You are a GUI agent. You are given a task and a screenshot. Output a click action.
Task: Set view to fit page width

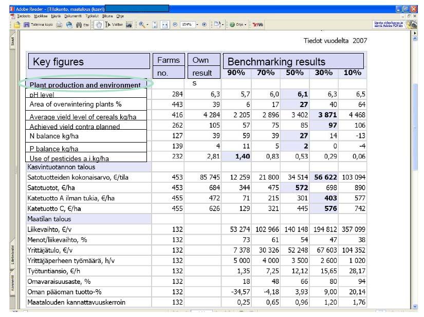coord(164,25)
